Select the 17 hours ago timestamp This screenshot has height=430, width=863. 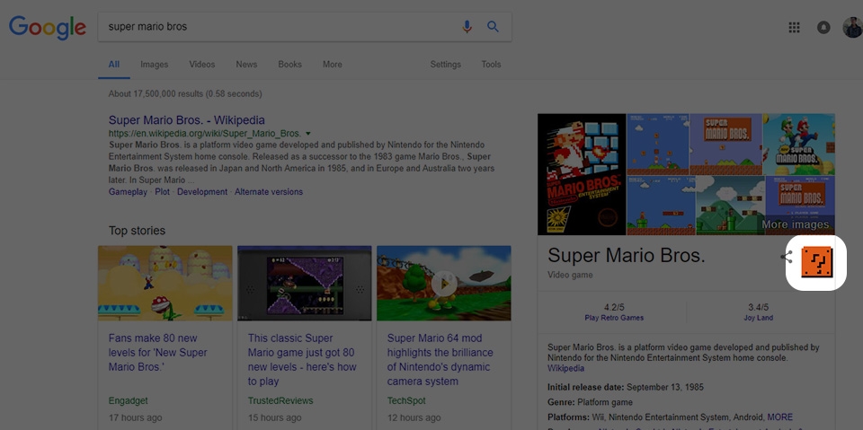pyautogui.click(x=136, y=417)
